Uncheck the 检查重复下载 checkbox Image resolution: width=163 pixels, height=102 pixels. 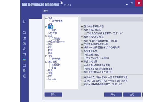(x=82, y=51)
